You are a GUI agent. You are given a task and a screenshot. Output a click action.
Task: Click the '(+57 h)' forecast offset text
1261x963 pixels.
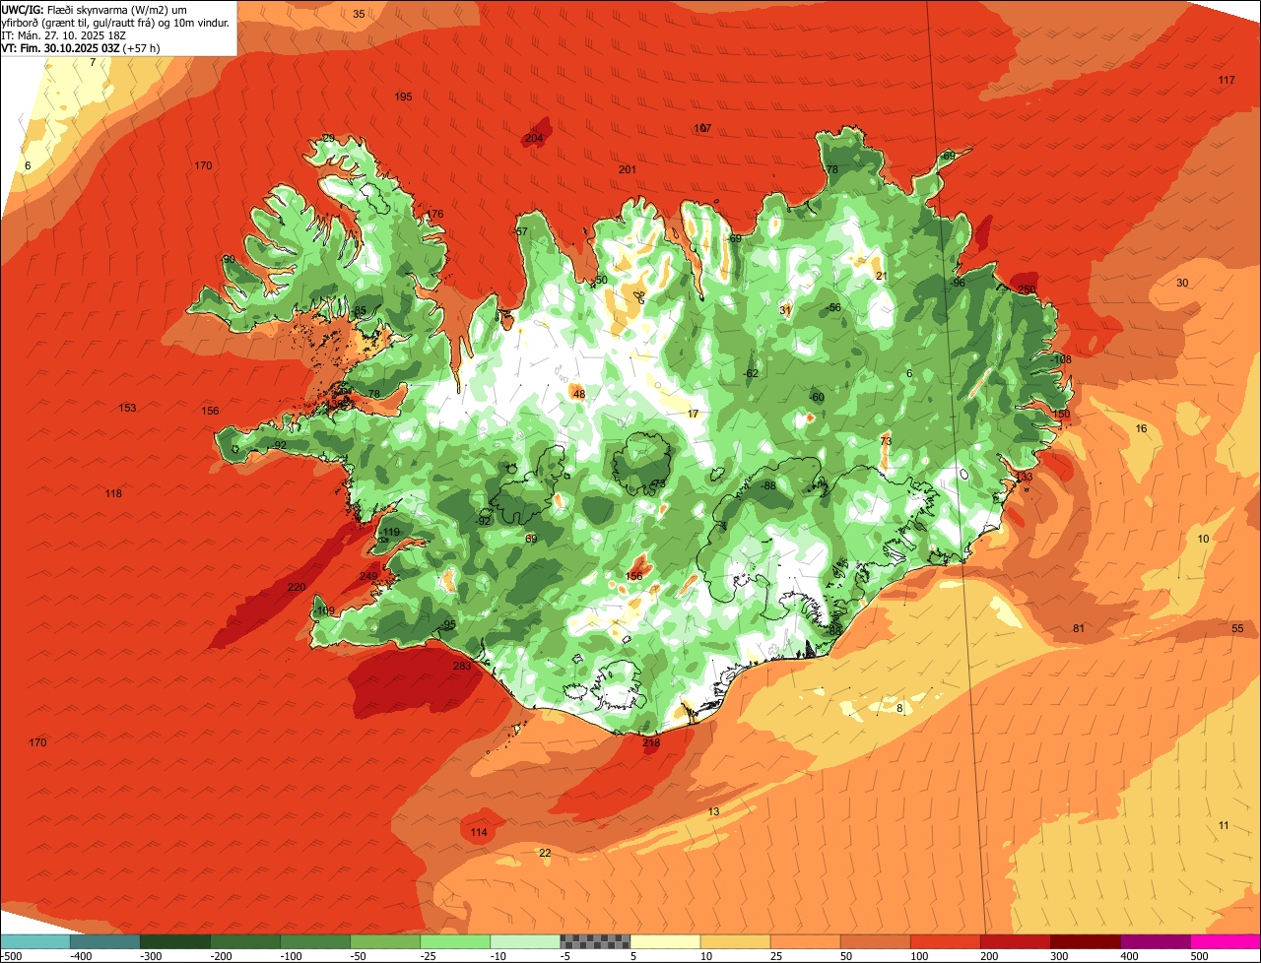(x=140, y=47)
